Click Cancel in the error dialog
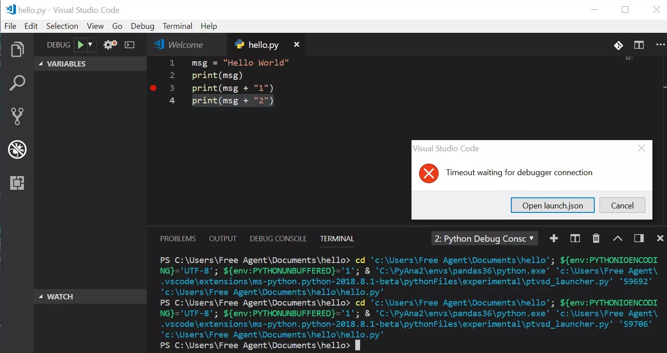 [622, 205]
